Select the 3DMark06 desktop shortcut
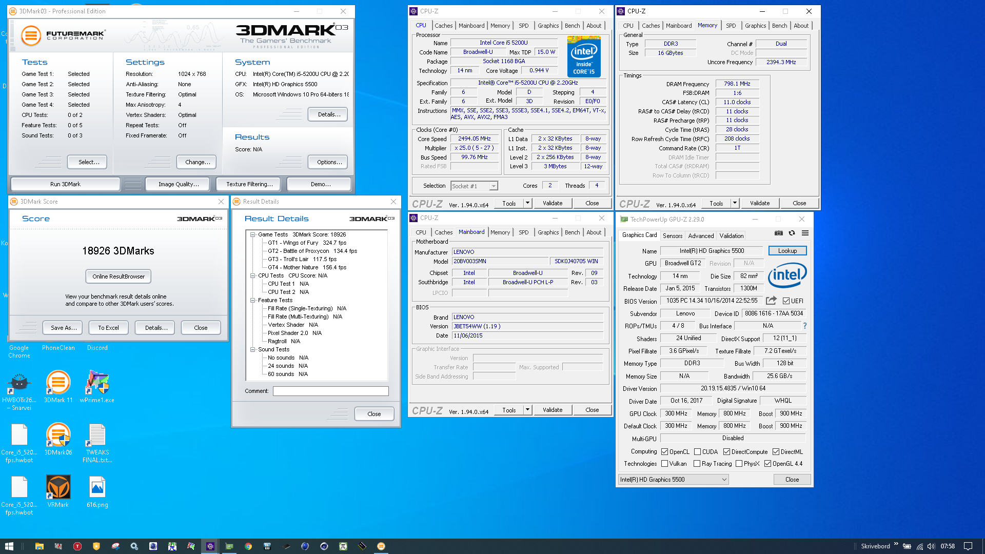The width and height of the screenshot is (985, 554). (x=58, y=439)
